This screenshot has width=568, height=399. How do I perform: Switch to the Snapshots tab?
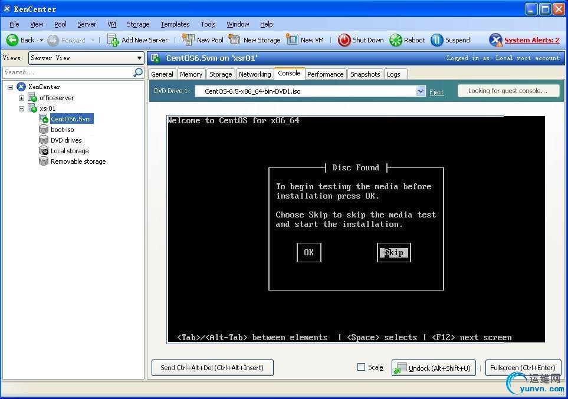point(365,74)
